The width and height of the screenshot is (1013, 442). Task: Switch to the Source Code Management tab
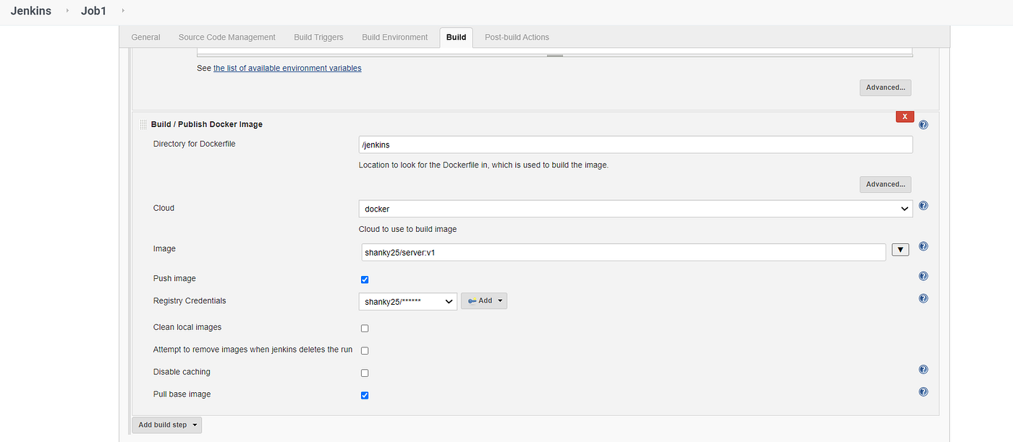(x=226, y=37)
